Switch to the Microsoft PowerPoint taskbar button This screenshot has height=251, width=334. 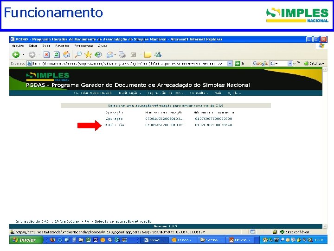pyautogui.click(x=241, y=240)
